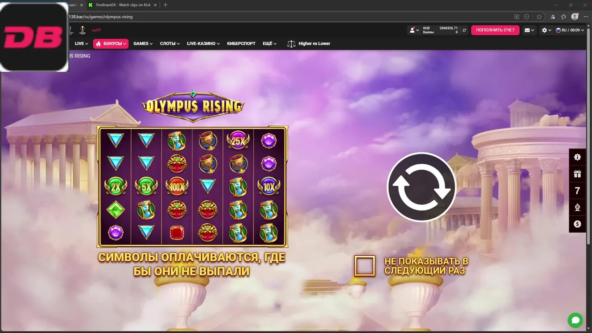Click the dollar coin sidebar icon
The height and width of the screenshot is (333, 592).
click(577, 224)
